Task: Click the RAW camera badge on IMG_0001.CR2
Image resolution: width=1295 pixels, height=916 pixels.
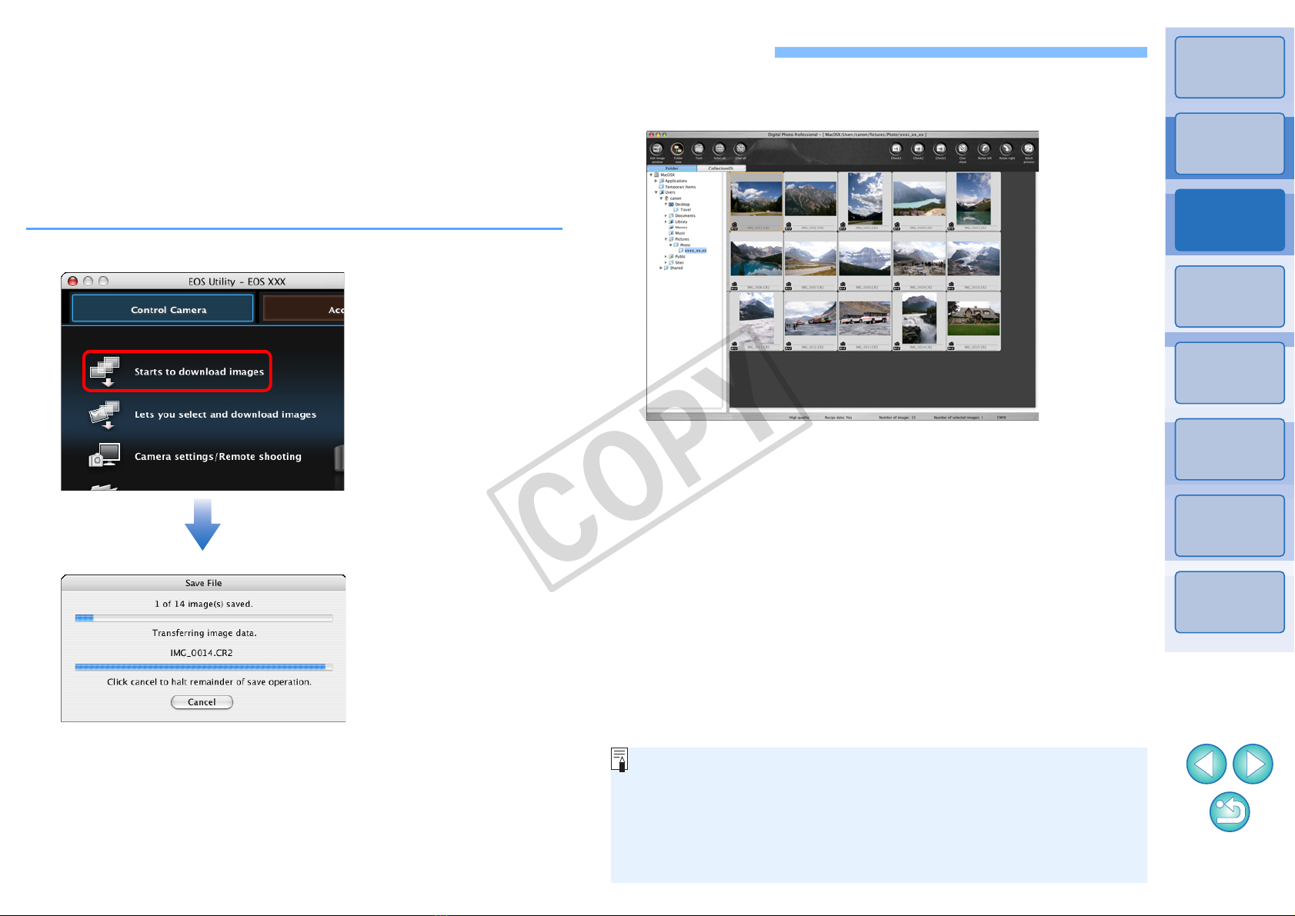Action: [734, 227]
